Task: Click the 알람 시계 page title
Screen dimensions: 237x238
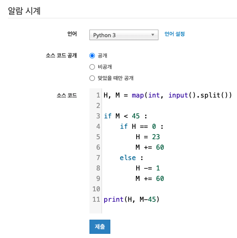Action: coord(24,11)
